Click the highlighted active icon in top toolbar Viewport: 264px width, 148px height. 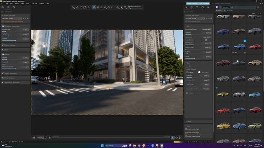click(x=94, y=7)
